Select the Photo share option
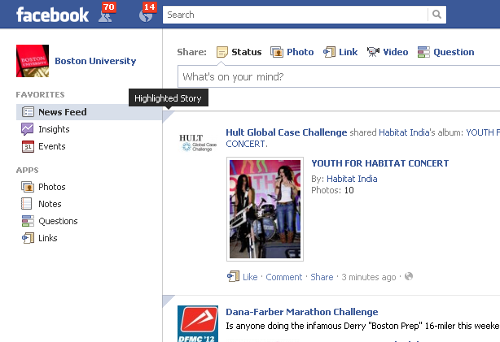The image size is (500, 342). 292,52
